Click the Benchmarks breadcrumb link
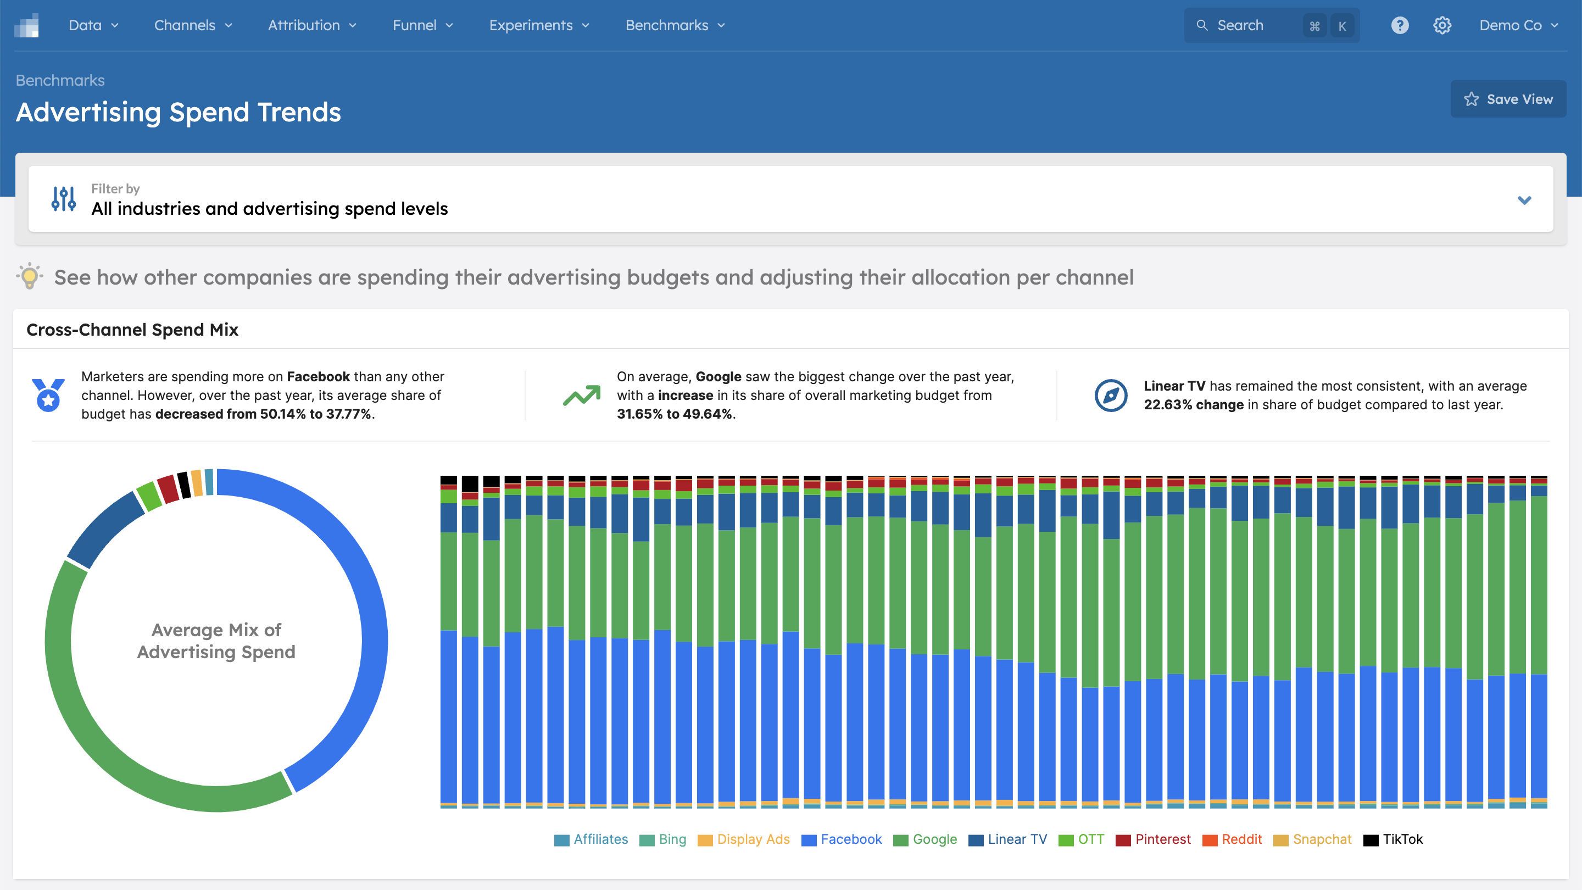1582x890 pixels. (60, 80)
